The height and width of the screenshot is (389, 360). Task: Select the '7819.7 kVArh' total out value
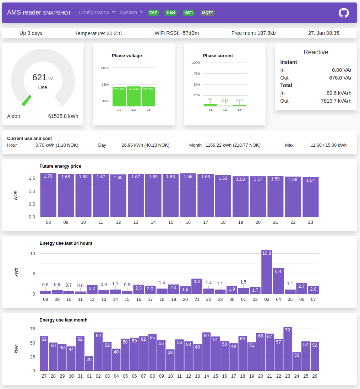[336, 101]
